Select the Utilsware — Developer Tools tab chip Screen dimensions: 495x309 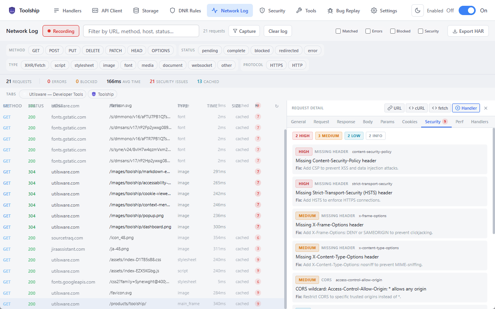53,94
